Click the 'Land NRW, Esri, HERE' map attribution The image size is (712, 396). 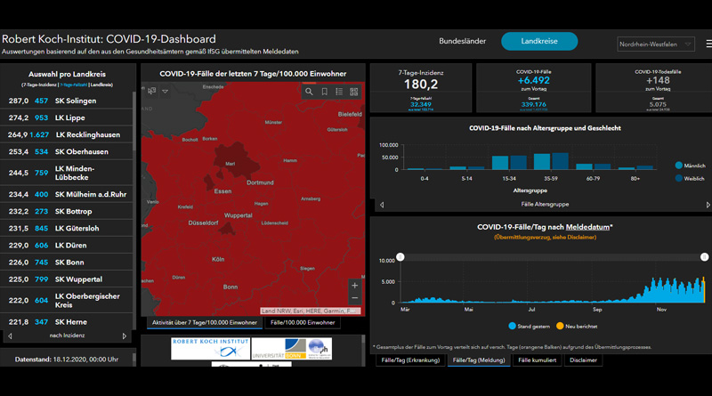point(310,311)
